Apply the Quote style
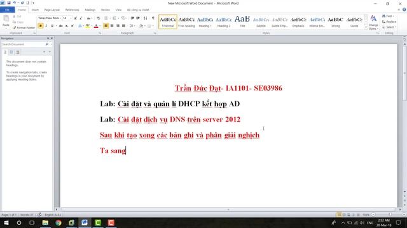 pyautogui.click(x=354, y=22)
